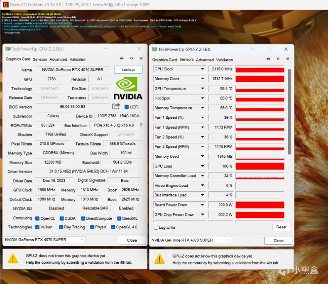328x284 pixels.
Task: Click the 2115.0 MHz GPU Clock value
Action: [x=221, y=69]
